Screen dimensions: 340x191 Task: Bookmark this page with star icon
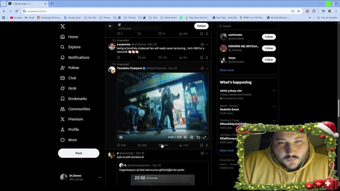[299, 11]
